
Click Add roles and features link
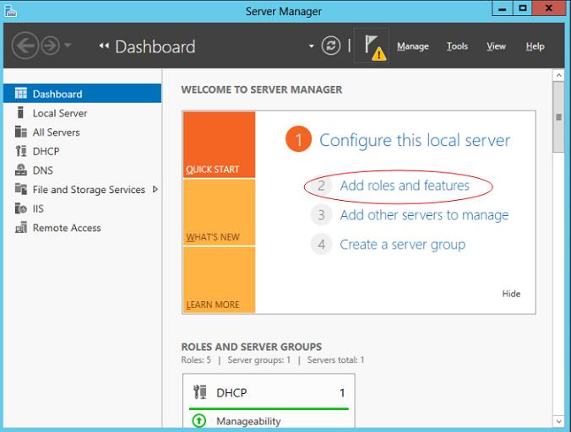coord(404,186)
